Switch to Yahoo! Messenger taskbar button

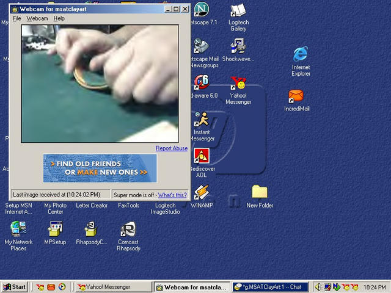[114, 287]
